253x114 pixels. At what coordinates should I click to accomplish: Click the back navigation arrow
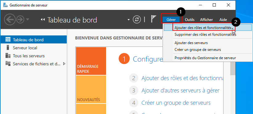(10, 20)
